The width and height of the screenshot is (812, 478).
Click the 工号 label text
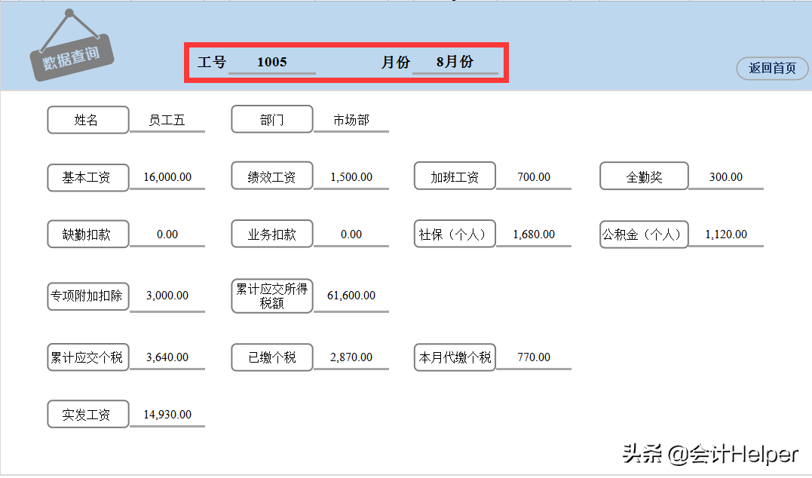pyautogui.click(x=212, y=62)
